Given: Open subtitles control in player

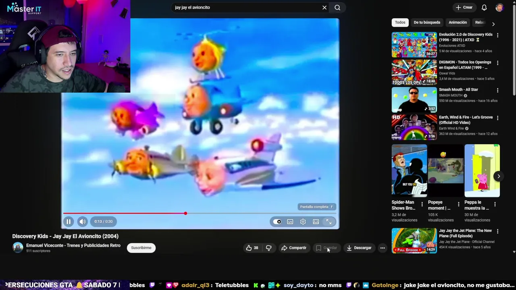Looking at the screenshot, I should (x=290, y=222).
